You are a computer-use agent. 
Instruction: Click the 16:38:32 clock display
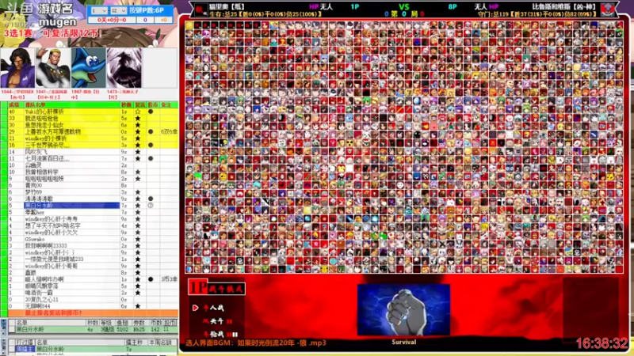pos(602,343)
